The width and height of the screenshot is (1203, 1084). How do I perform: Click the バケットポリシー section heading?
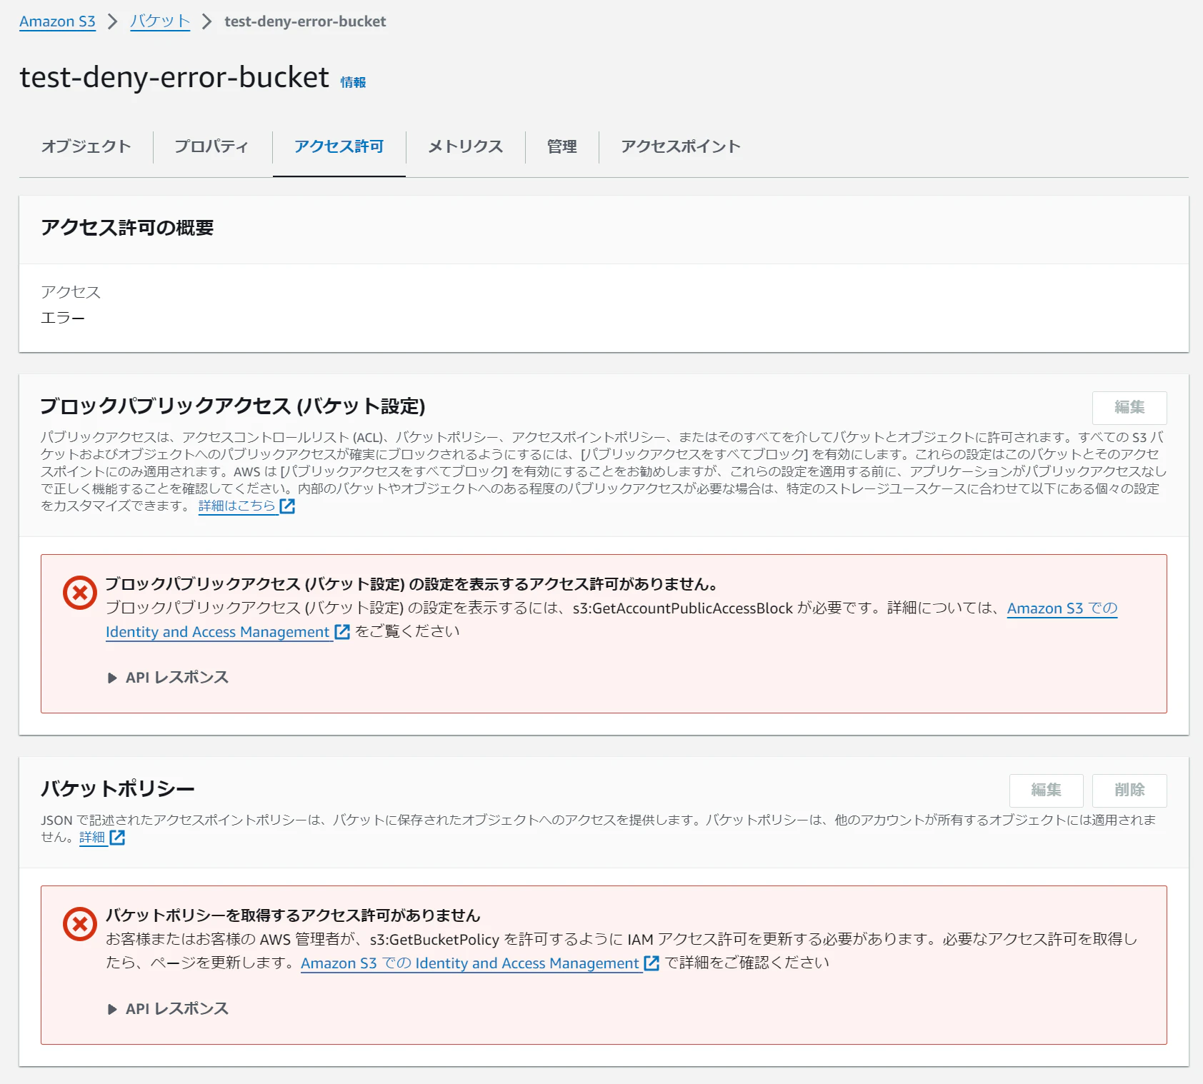118,789
